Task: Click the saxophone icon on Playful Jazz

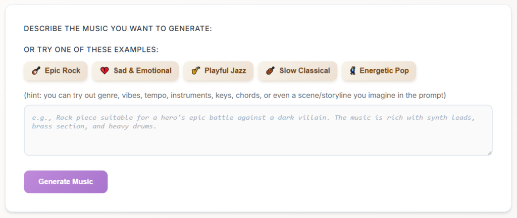Action: [195, 71]
